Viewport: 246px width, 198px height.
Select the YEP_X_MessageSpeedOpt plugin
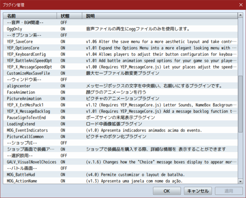[120, 67]
